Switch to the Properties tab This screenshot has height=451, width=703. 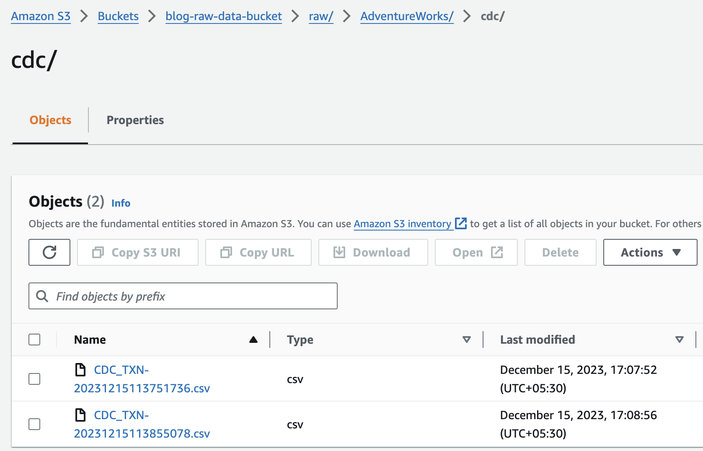pos(135,120)
